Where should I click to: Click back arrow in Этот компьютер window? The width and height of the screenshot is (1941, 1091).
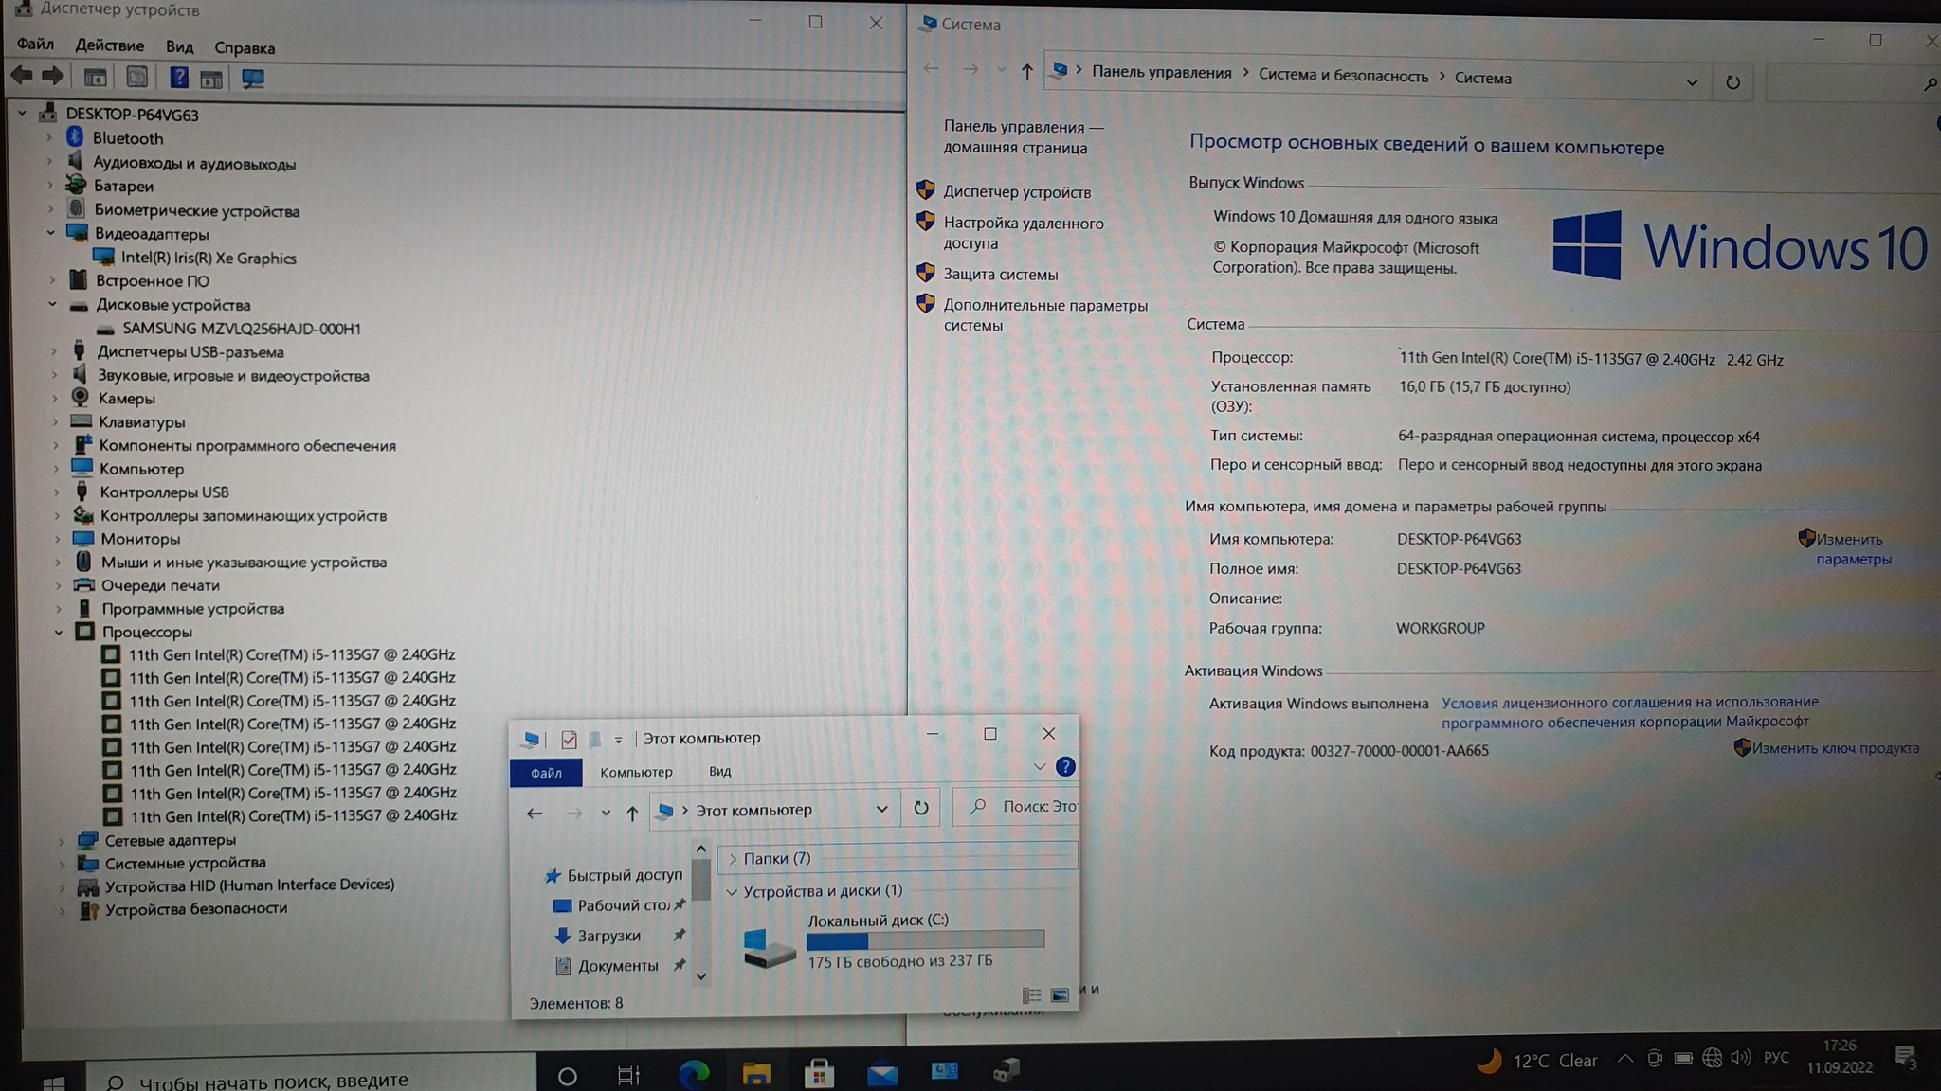point(535,813)
